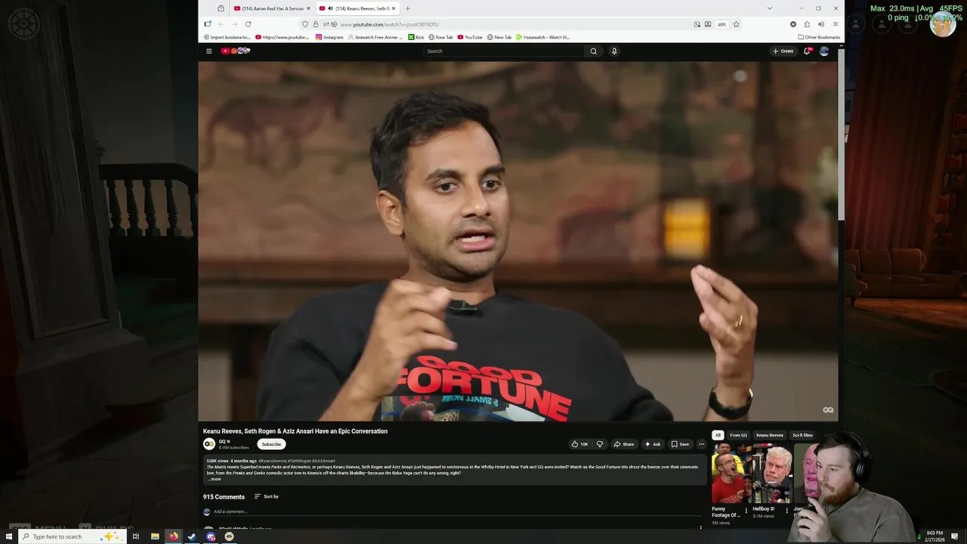Open the YouTube account avatar menu
967x544 pixels.
pos(824,51)
